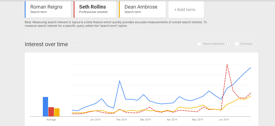Viewport: 275px width, 126px height.
Task: Click the Mar 2014 axis label
Action: 145,120
